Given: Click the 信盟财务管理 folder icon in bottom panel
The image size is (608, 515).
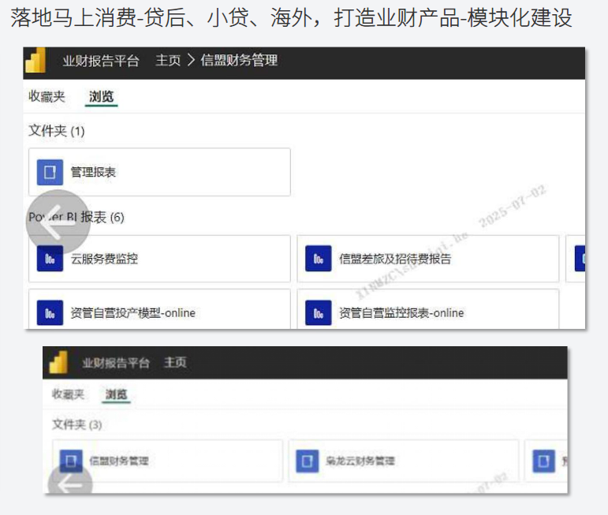Looking at the screenshot, I should (73, 461).
